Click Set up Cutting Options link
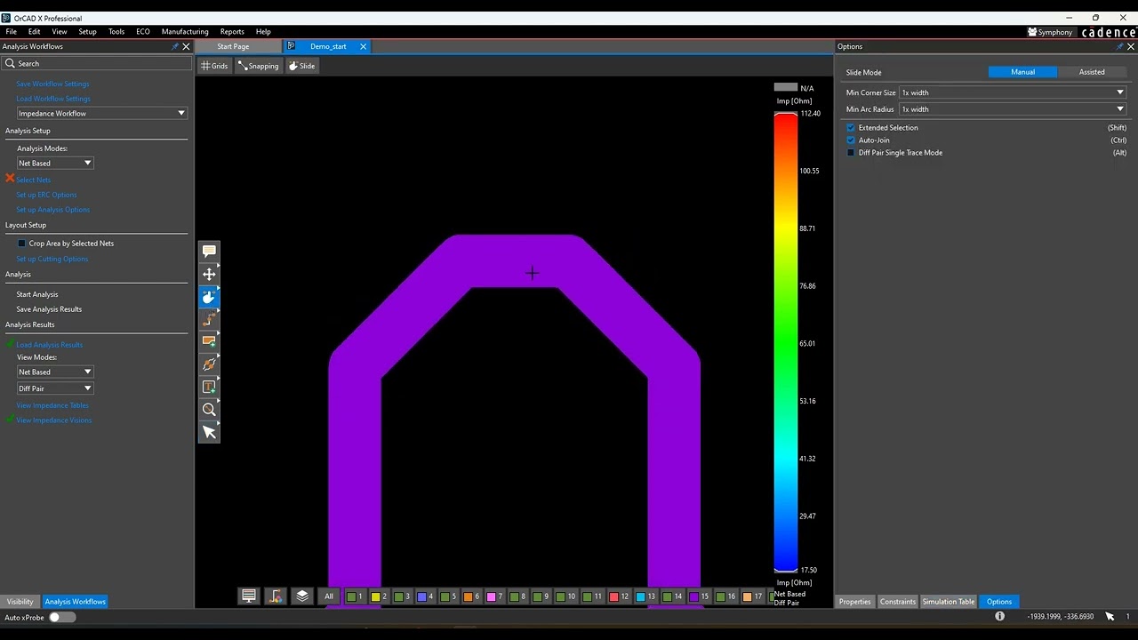Image resolution: width=1138 pixels, height=640 pixels. [52, 259]
